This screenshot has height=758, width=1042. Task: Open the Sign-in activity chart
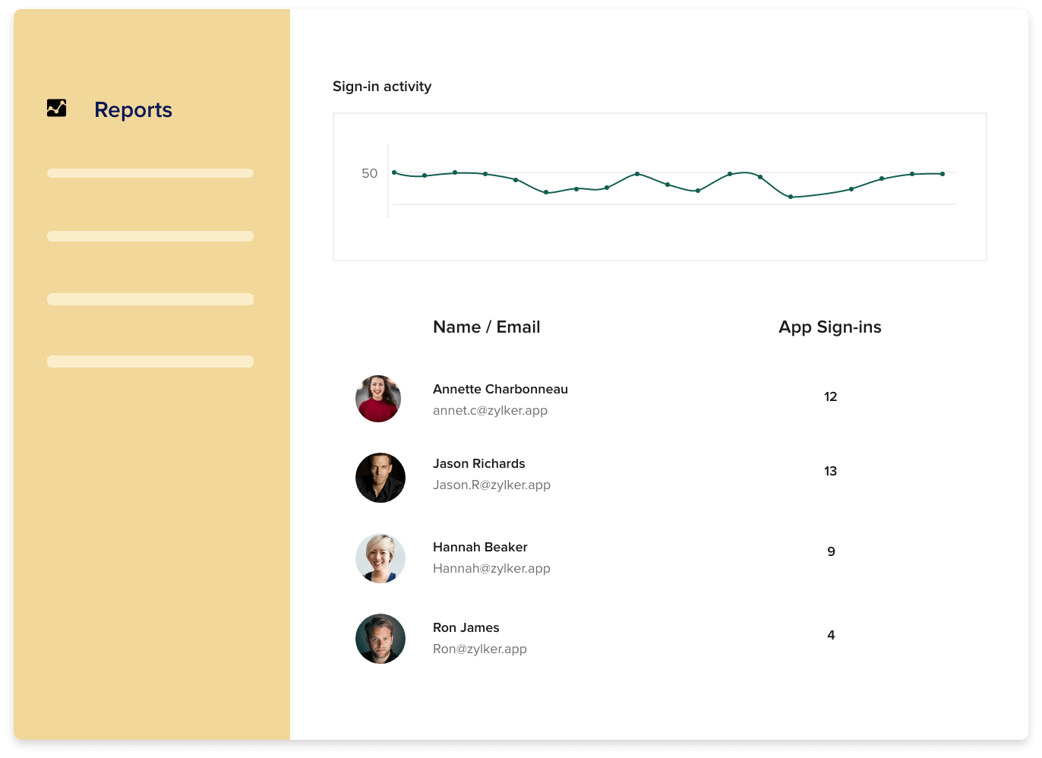[659, 186]
